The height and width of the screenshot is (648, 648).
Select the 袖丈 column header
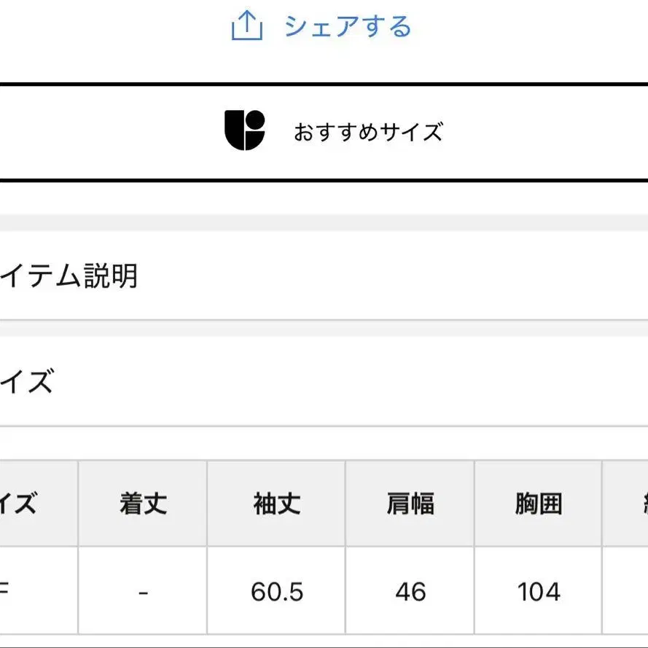276,504
